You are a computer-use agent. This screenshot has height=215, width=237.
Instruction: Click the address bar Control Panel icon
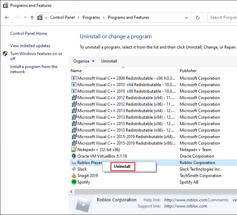(40, 17)
